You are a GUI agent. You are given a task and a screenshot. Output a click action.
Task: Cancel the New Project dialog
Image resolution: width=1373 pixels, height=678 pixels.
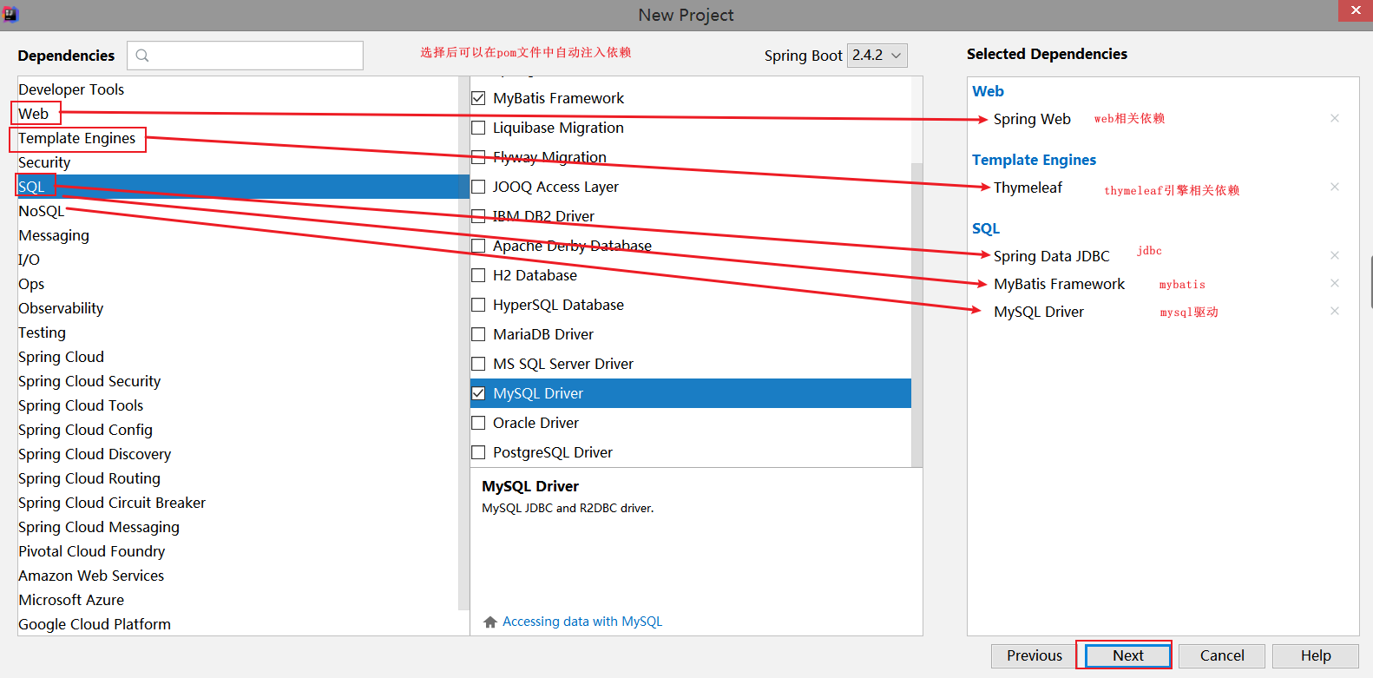point(1222,655)
